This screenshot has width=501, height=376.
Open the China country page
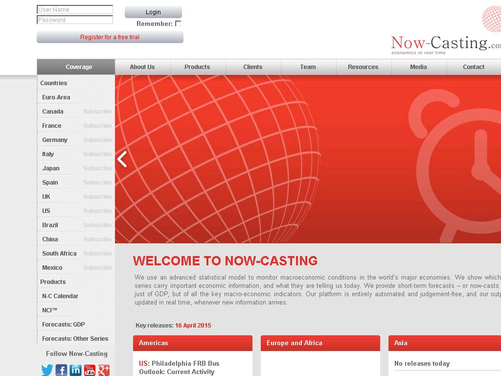tap(50, 239)
